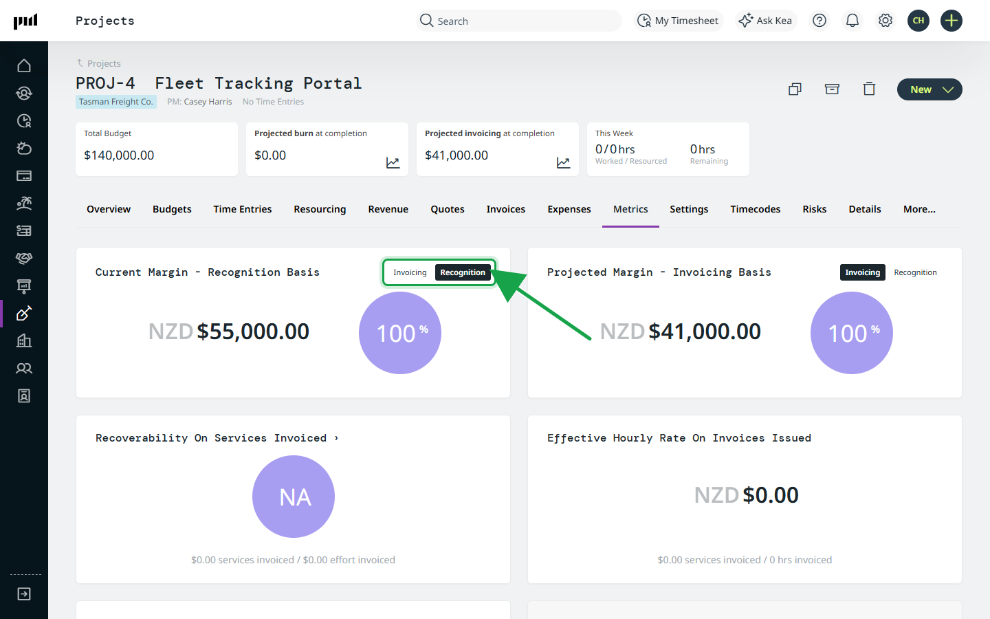Switch to the Budgets tab

click(172, 209)
